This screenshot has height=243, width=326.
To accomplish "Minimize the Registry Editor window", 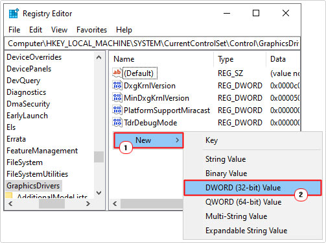I will (227, 14).
